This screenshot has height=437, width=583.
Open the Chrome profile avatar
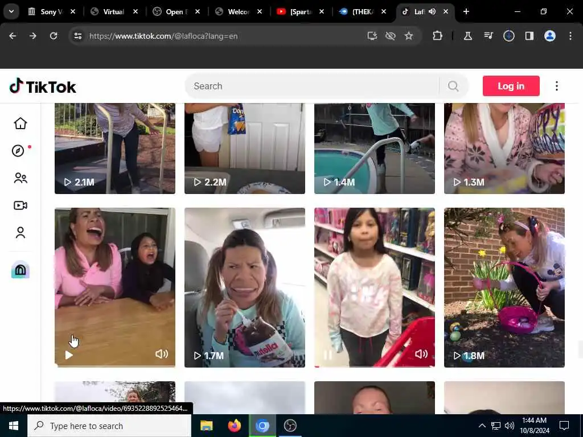tap(550, 36)
